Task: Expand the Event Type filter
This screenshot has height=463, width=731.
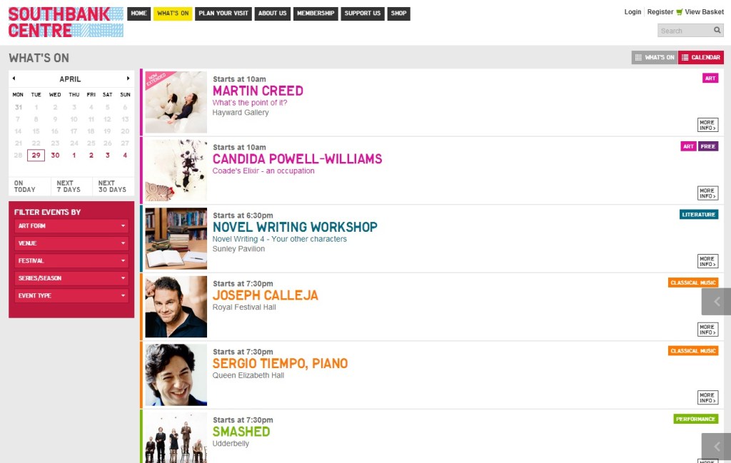Action: click(x=71, y=295)
